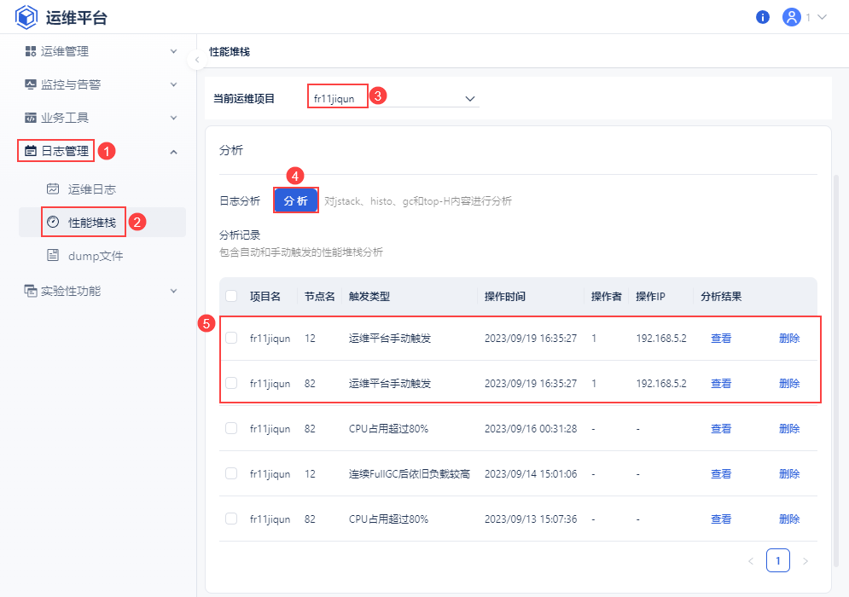The width and height of the screenshot is (849, 597).
Task: Click the 性能堆栈 page title
Action: (230, 52)
